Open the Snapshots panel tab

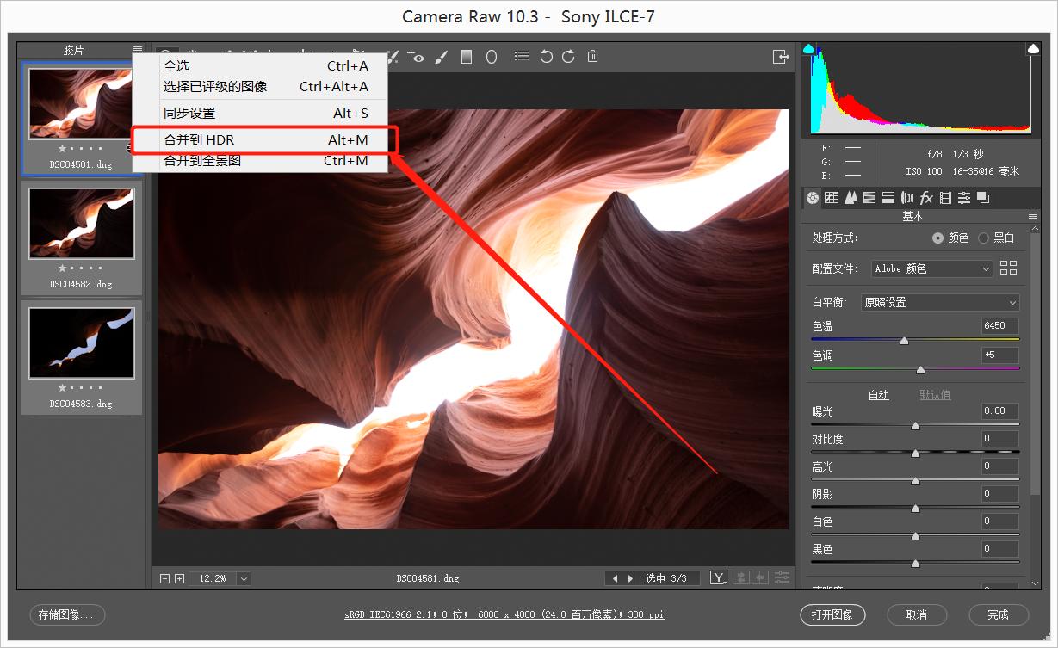click(x=983, y=197)
